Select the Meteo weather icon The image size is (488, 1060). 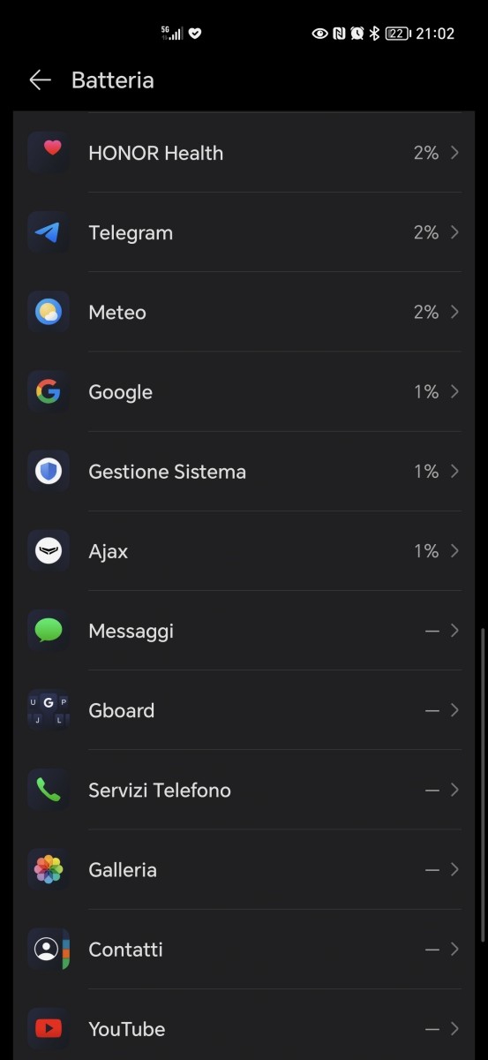[x=49, y=312]
